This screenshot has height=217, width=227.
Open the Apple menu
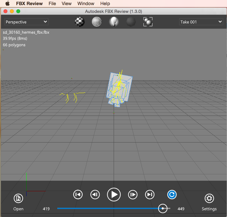pos(7,4)
